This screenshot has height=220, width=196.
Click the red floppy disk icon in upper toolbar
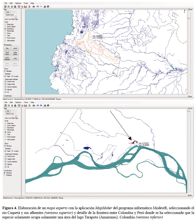click(25, 6)
